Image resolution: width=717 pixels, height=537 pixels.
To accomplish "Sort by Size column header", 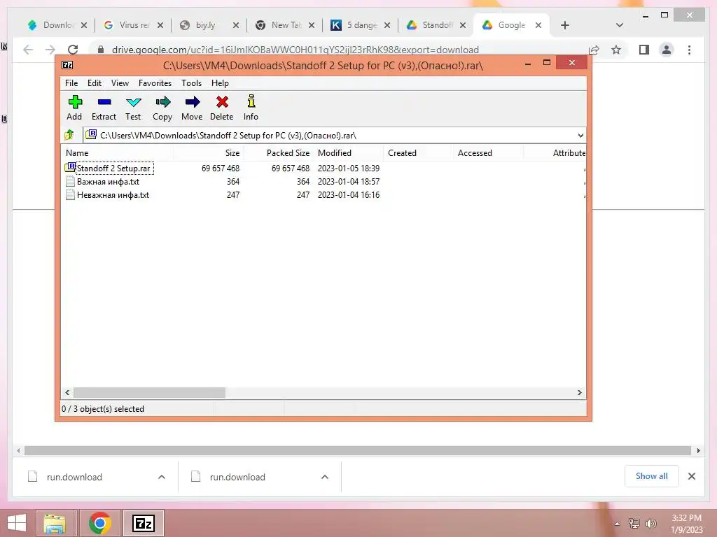I will (209, 153).
